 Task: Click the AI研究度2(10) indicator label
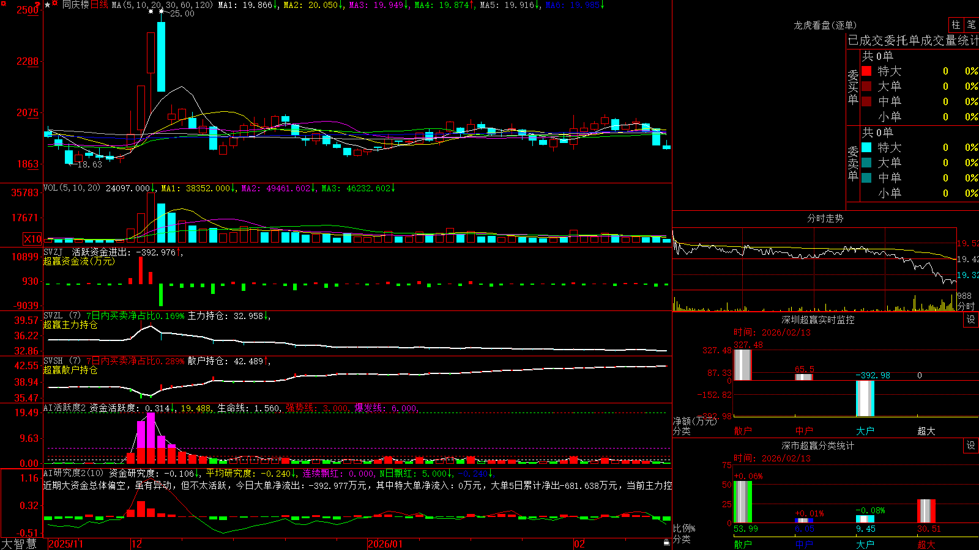click(x=73, y=473)
